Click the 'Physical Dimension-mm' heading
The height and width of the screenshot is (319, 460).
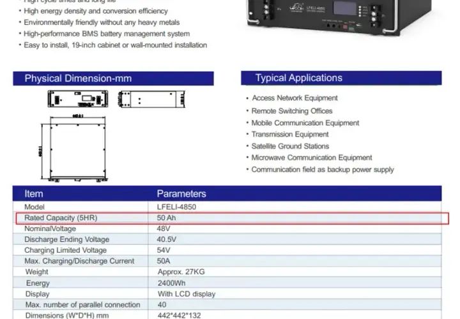[x=78, y=78]
